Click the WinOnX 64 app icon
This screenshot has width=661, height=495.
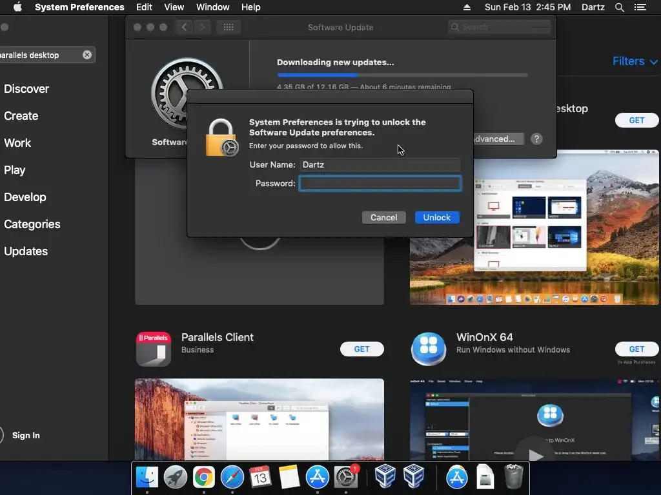click(429, 349)
